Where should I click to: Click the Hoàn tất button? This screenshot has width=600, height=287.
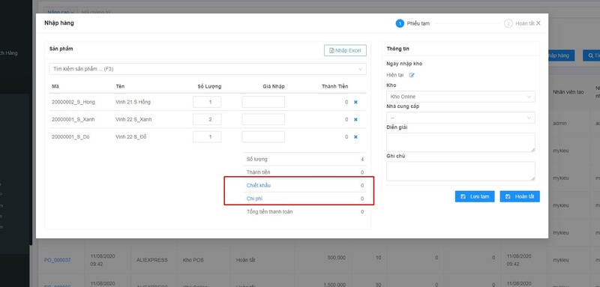pyautogui.click(x=520, y=196)
